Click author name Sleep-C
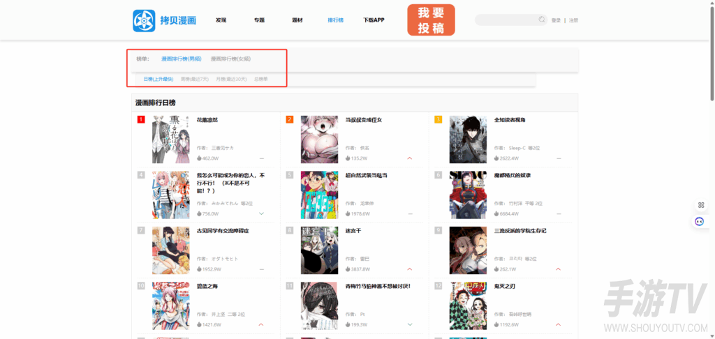Image resolution: width=715 pixels, height=339 pixels. tap(517, 148)
